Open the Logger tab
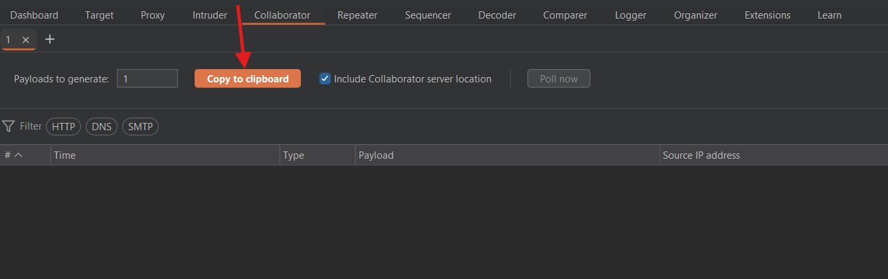 pos(630,15)
